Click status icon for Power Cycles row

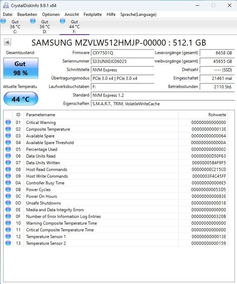click(8, 189)
